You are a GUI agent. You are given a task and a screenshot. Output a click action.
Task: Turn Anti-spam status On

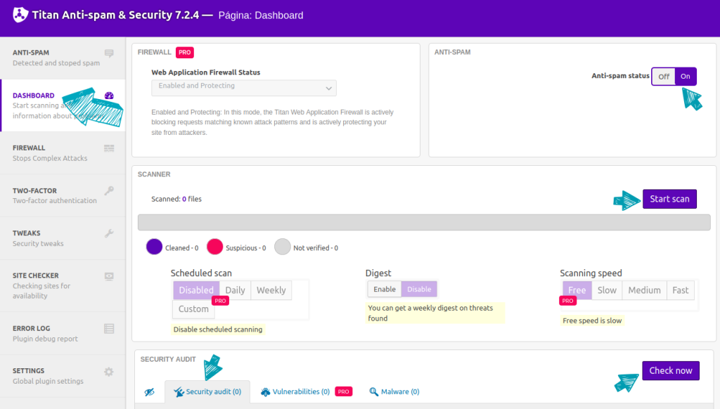(685, 76)
